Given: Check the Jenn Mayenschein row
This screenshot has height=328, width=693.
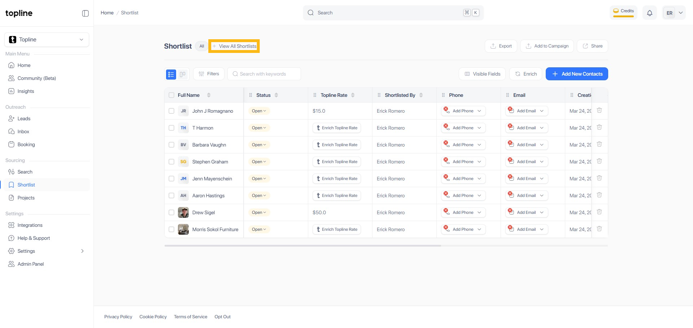Looking at the screenshot, I should (x=171, y=179).
